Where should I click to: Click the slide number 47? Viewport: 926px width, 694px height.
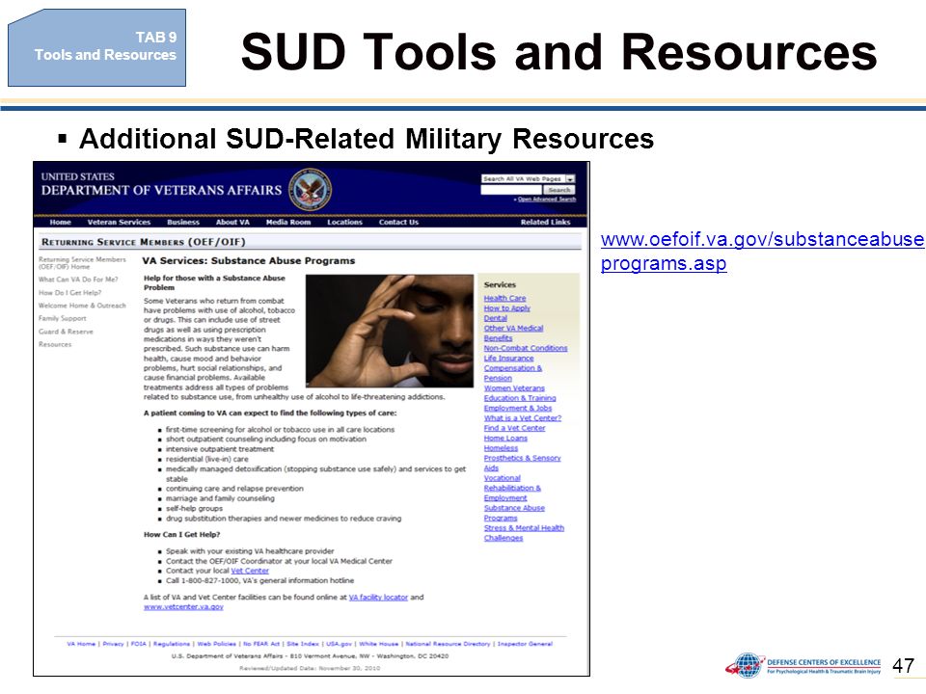pyautogui.click(x=903, y=666)
